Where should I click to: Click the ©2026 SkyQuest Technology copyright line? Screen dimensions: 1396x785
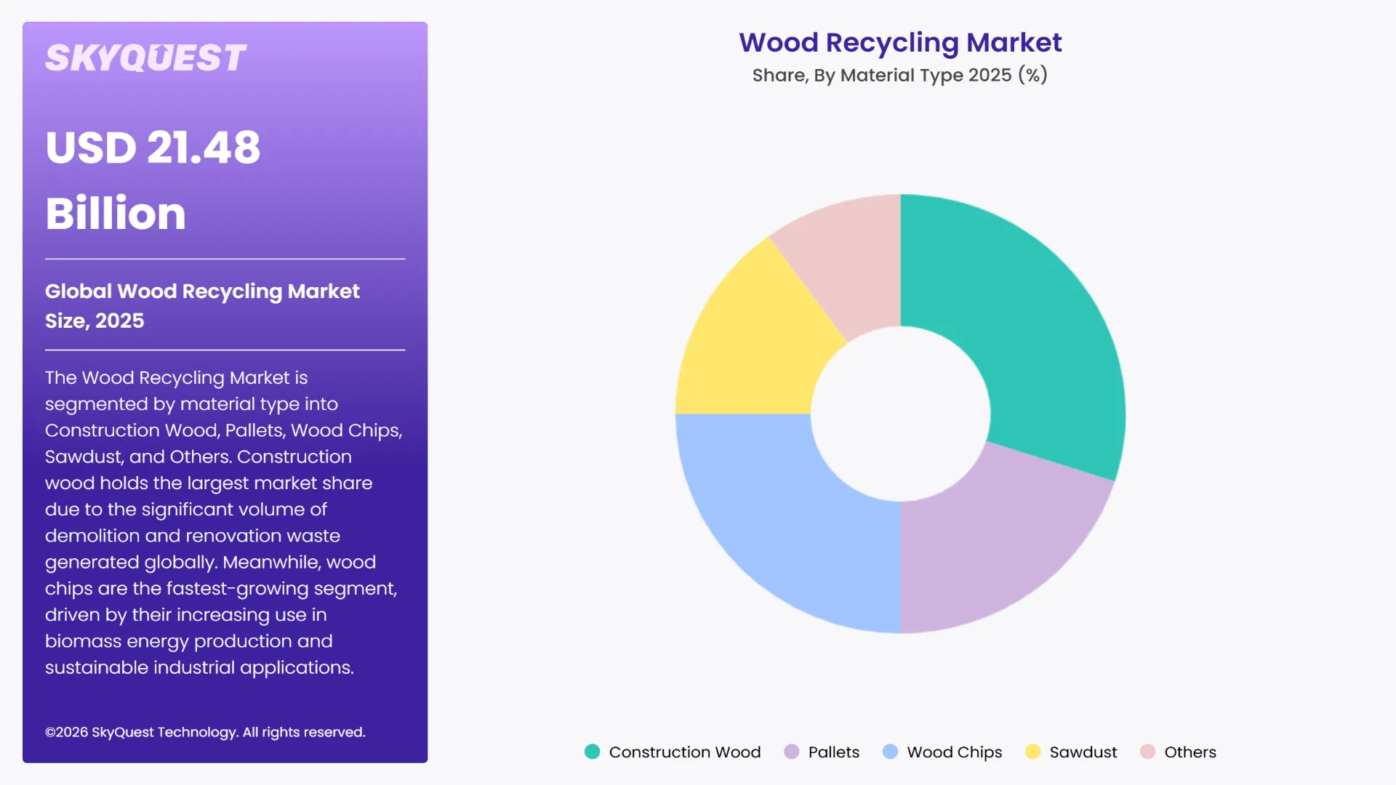coord(205,732)
